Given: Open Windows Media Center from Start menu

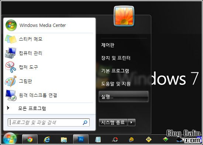Looking at the screenshot, I should click(49, 25).
